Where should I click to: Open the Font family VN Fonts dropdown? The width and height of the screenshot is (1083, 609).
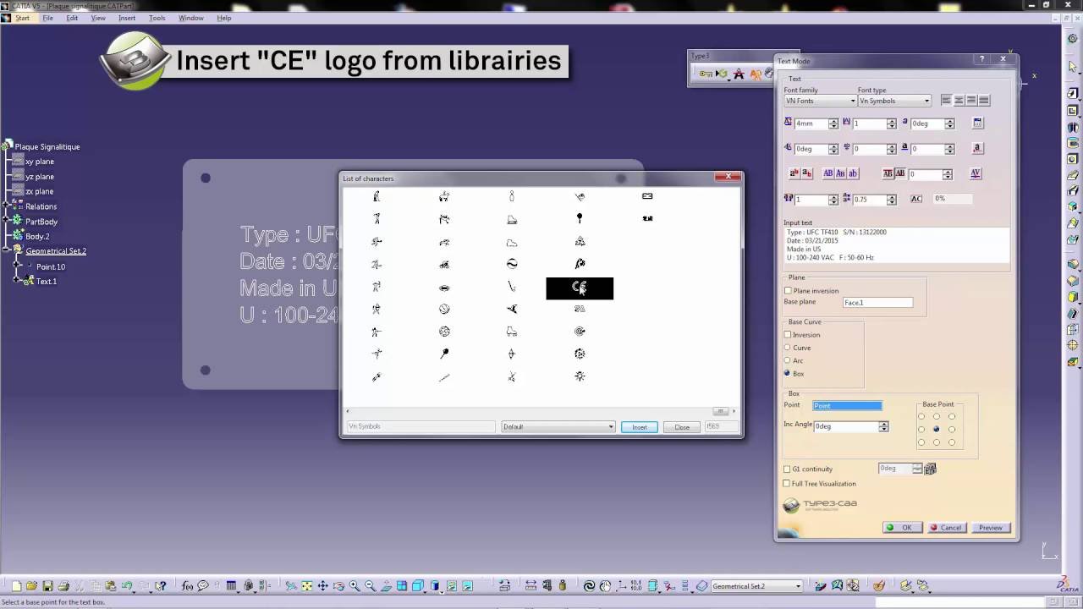pyautogui.click(x=820, y=101)
